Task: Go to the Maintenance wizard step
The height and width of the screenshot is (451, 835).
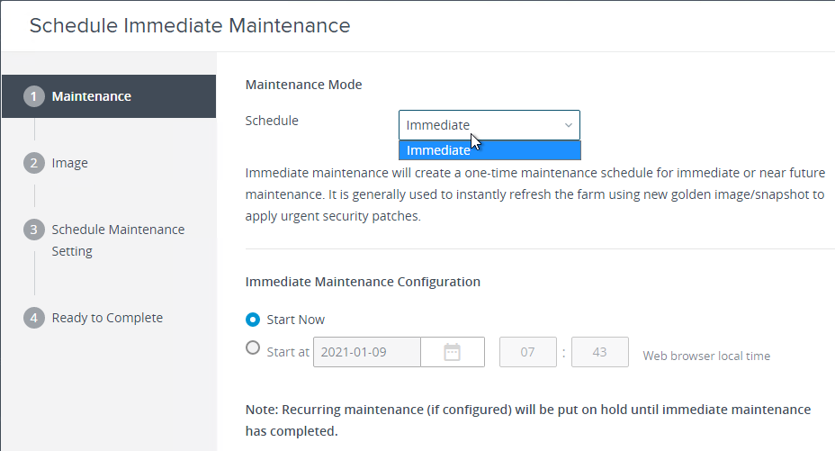Action: 109,96
